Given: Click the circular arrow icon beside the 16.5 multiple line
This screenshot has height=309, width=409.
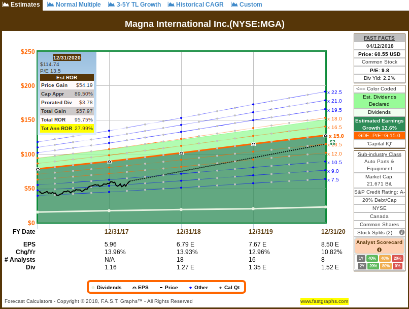Looking at the screenshot, I should [332, 142].
